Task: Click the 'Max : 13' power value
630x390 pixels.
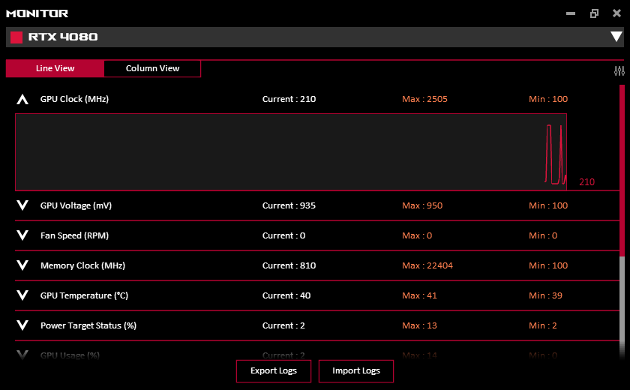Action: [419, 325]
